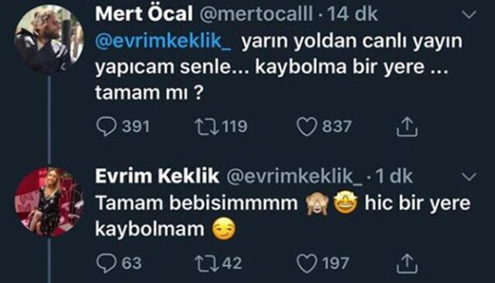Like Mert Öcal's tweet
The height and width of the screenshot is (283, 495).
tap(307, 127)
